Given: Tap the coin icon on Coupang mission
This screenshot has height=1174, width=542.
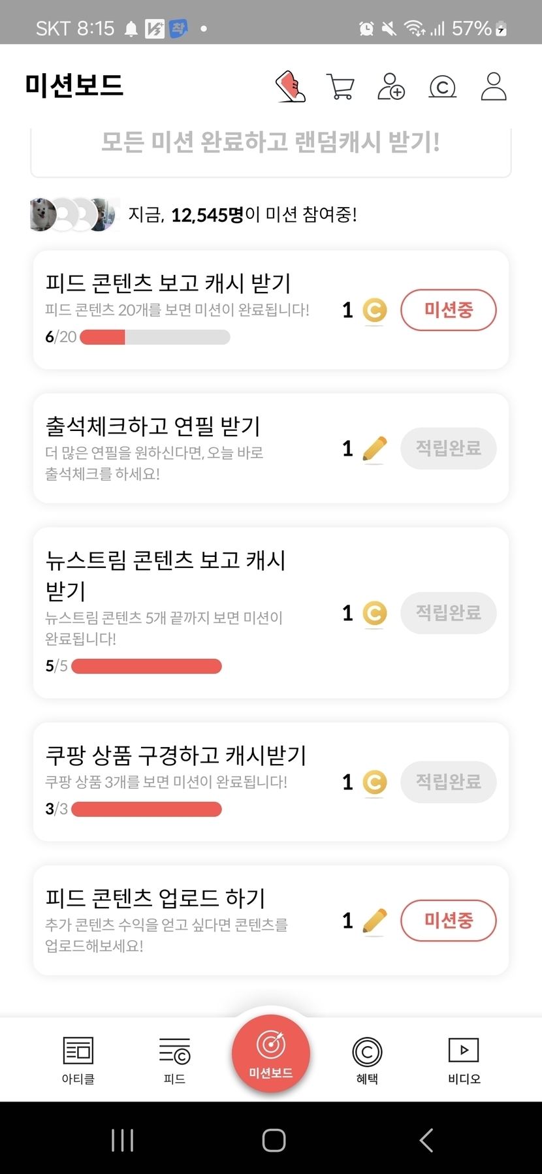Looking at the screenshot, I should click(374, 782).
